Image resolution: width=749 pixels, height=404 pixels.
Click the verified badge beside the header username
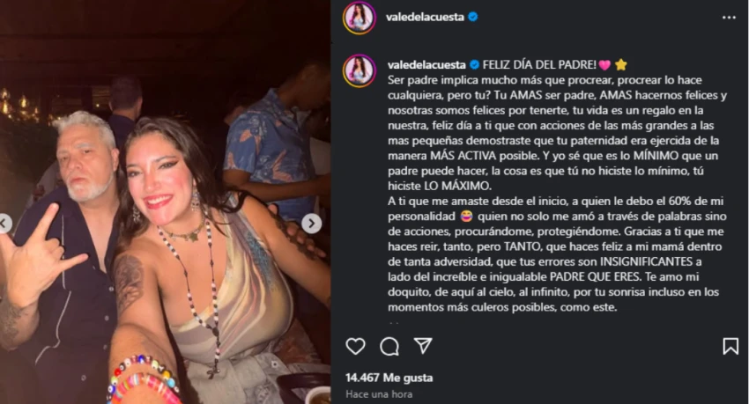coord(473,18)
